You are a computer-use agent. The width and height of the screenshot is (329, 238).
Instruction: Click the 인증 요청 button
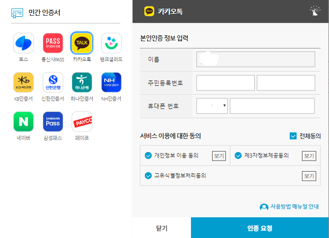coord(260,228)
